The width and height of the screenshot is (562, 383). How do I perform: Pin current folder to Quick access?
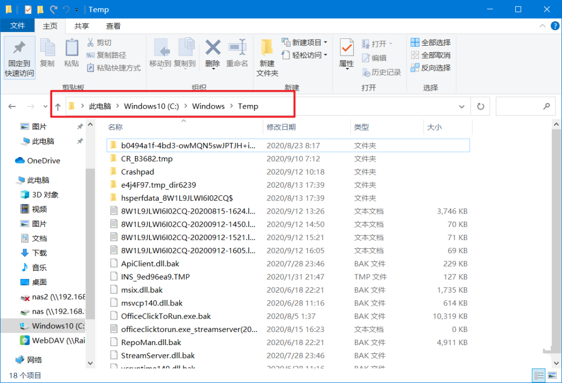tap(19, 56)
